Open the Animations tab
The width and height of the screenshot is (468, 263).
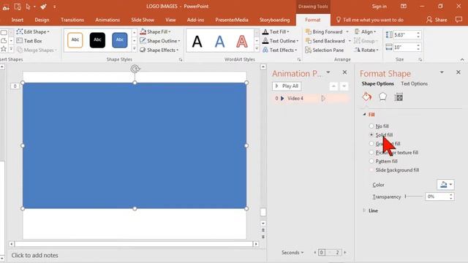(107, 20)
